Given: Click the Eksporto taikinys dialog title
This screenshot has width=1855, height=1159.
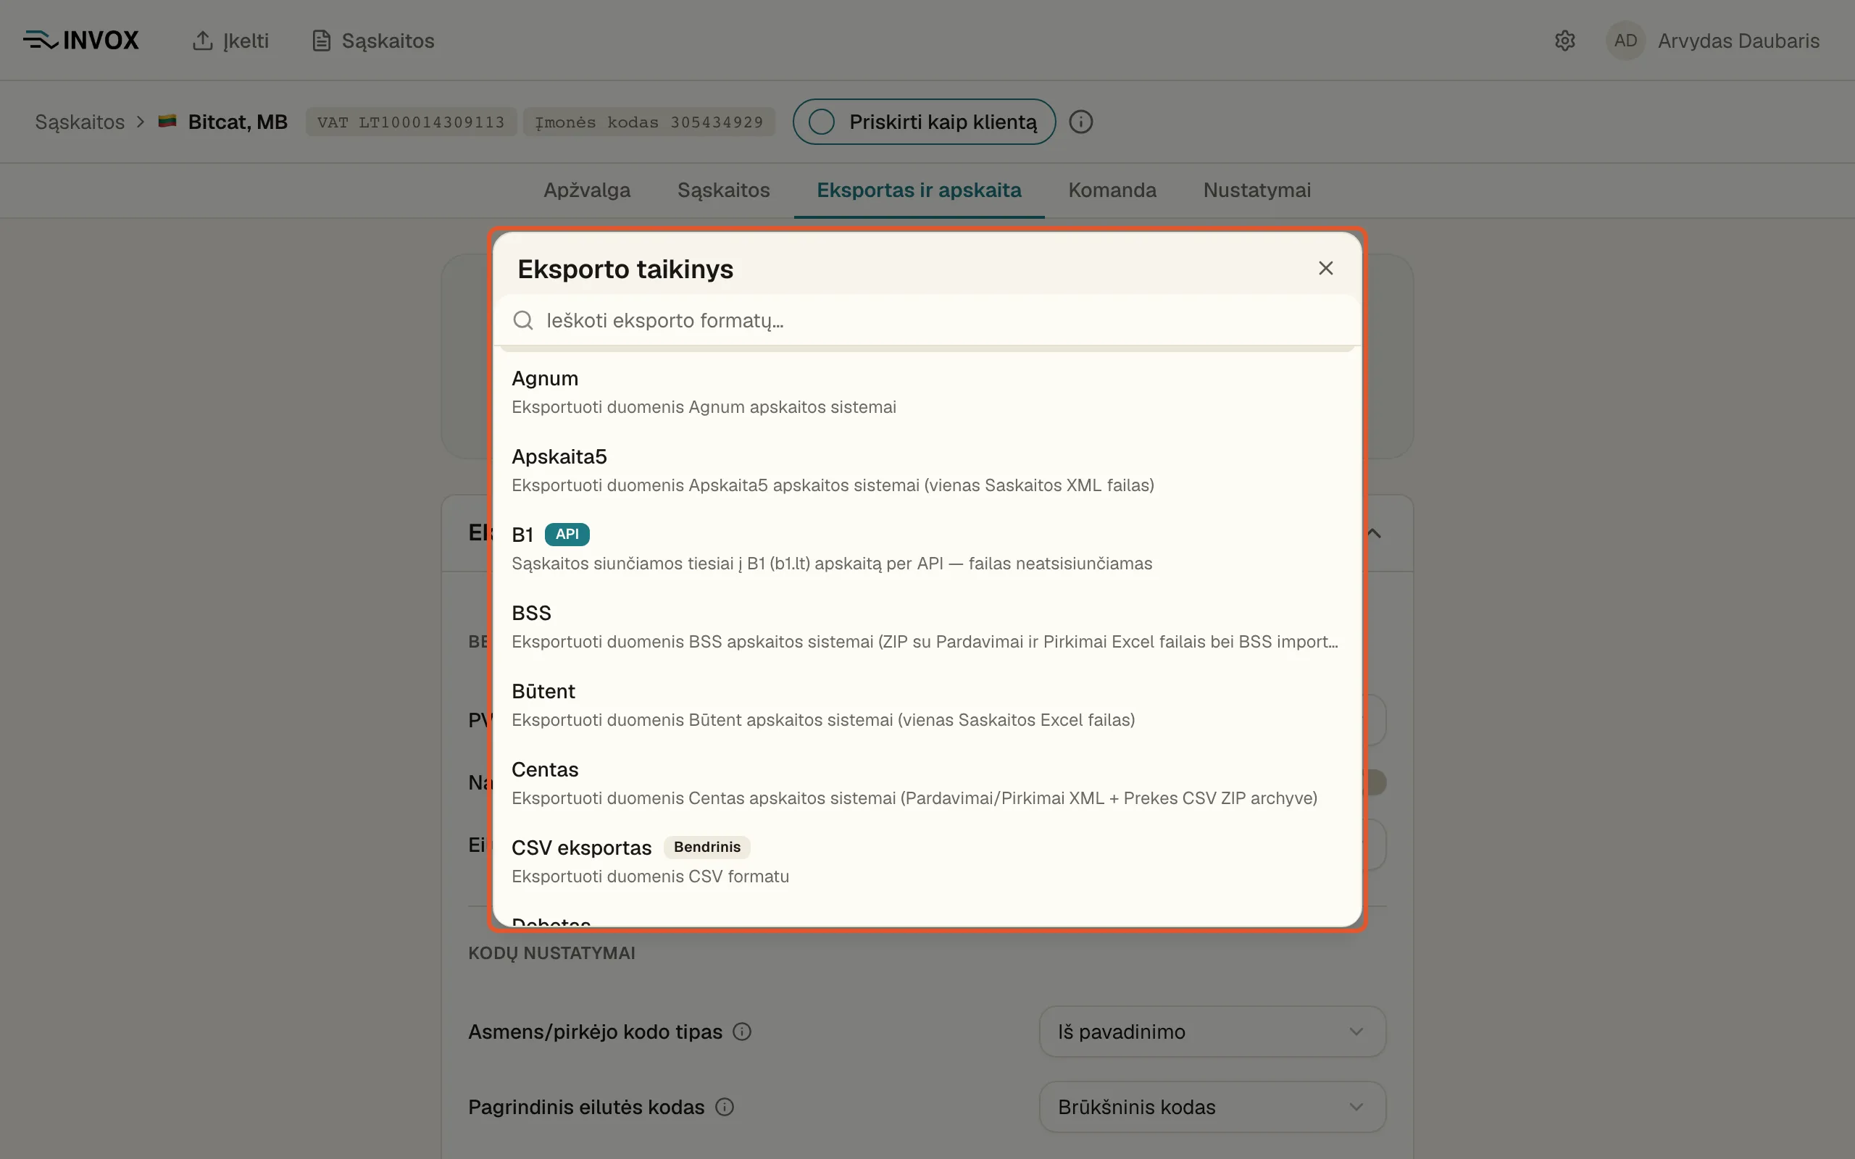Looking at the screenshot, I should (x=625, y=269).
